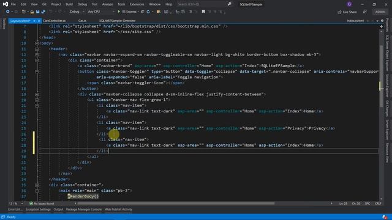Open the Any CPU platform dropdown
This screenshot has width=392, height=220.
100,12
